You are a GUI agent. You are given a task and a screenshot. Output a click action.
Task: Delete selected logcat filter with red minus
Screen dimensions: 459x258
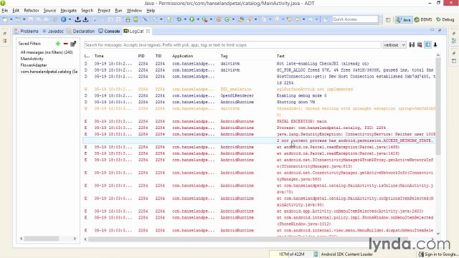(x=65, y=44)
